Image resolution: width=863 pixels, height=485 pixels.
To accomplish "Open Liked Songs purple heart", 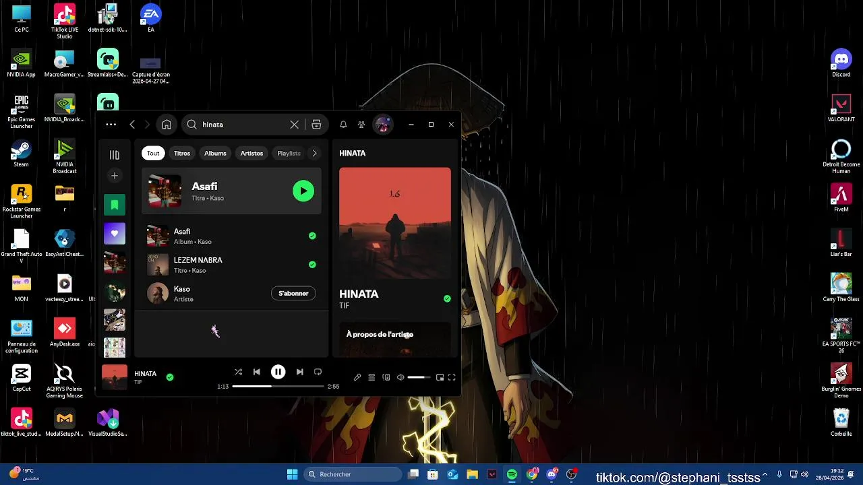I will coord(115,234).
